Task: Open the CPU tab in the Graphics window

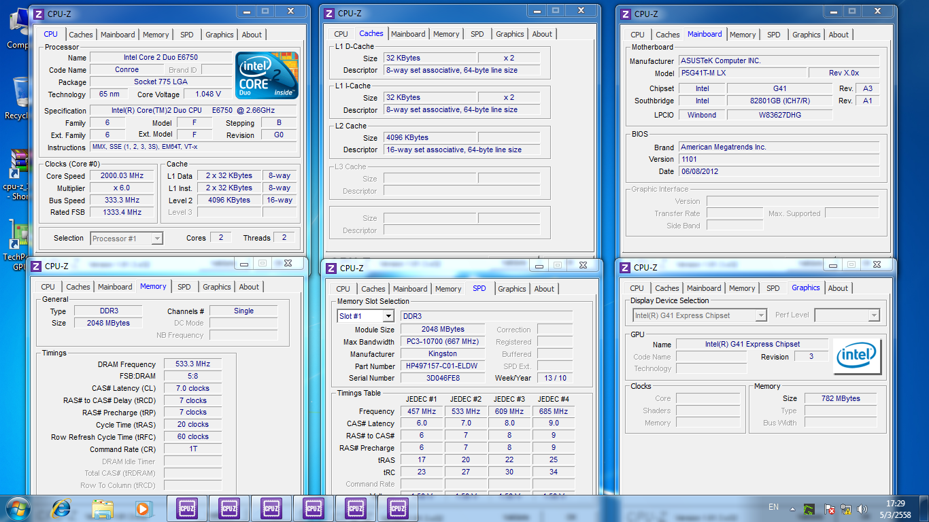Action: pyautogui.click(x=637, y=288)
